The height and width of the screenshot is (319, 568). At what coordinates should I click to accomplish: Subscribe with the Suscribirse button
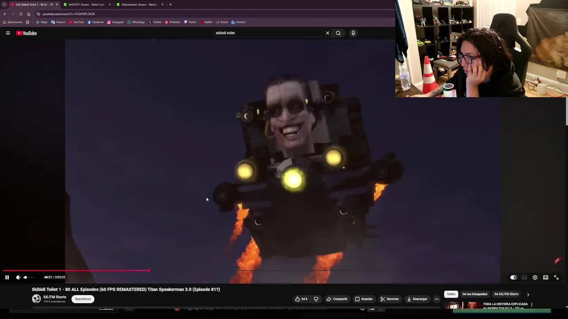(83, 299)
